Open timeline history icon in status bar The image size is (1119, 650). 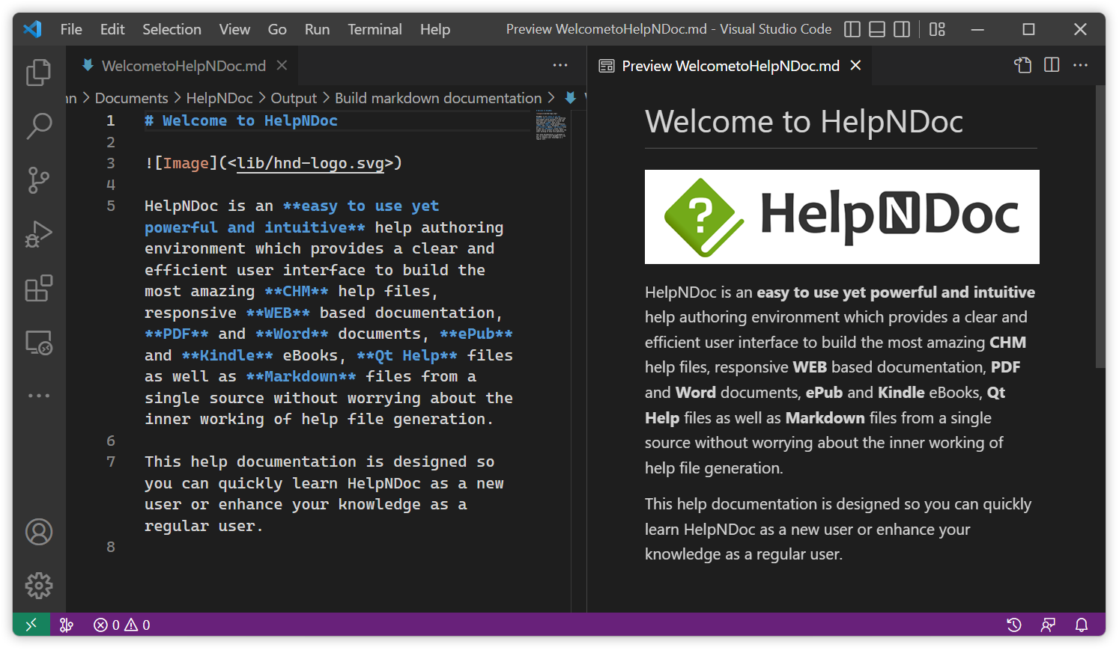(1014, 625)
